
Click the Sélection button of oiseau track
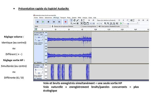(39, 79)
